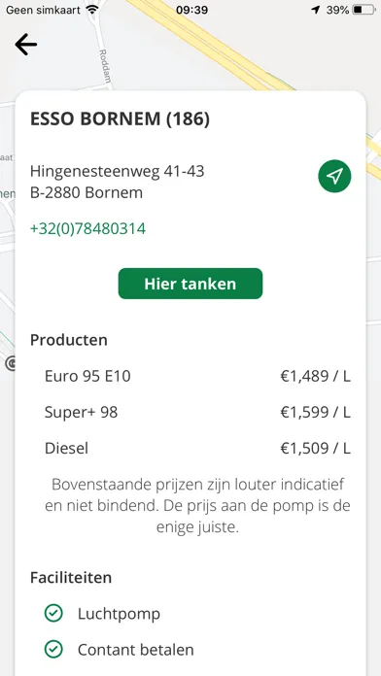The image size is (381, 676).
Task: Tap the Hier tanken button
Action: pos(190,284)
